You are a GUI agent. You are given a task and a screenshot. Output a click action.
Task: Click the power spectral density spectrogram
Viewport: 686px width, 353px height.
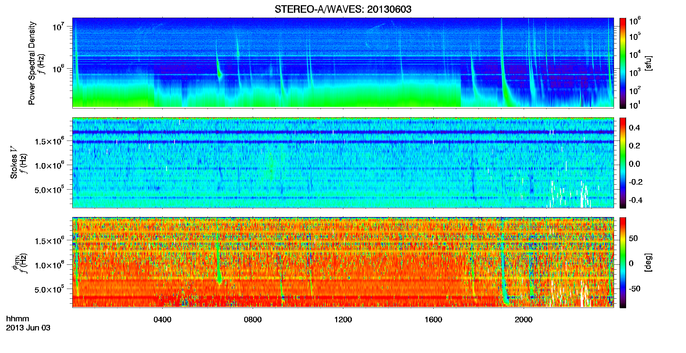click(343, 63)
